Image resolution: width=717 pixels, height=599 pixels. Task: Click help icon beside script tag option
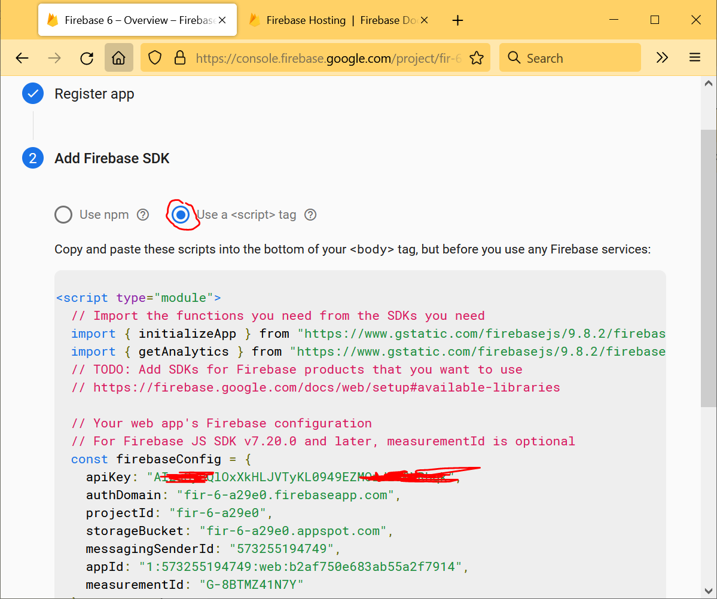pos(310,215)
